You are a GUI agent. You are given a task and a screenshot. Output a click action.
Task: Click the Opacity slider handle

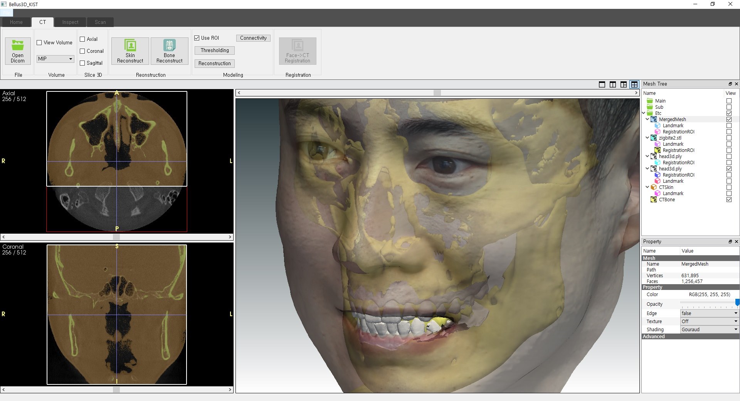(x=737, y=303)
